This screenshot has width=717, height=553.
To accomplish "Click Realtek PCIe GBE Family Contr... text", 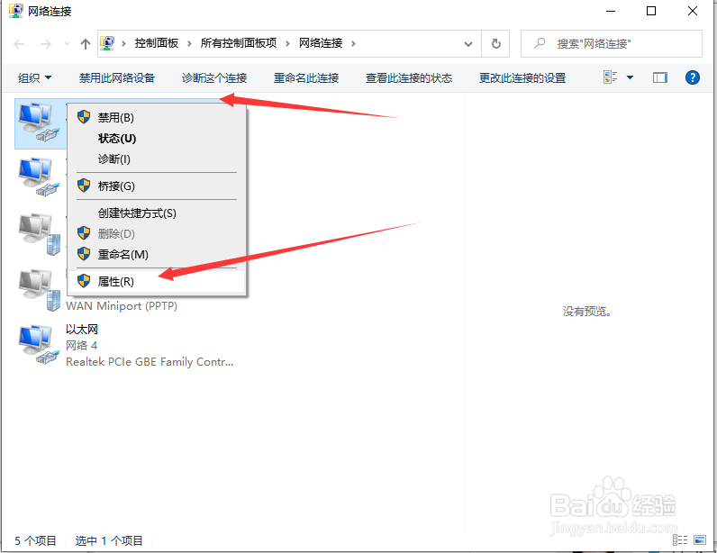I will [x=150, y=362].
